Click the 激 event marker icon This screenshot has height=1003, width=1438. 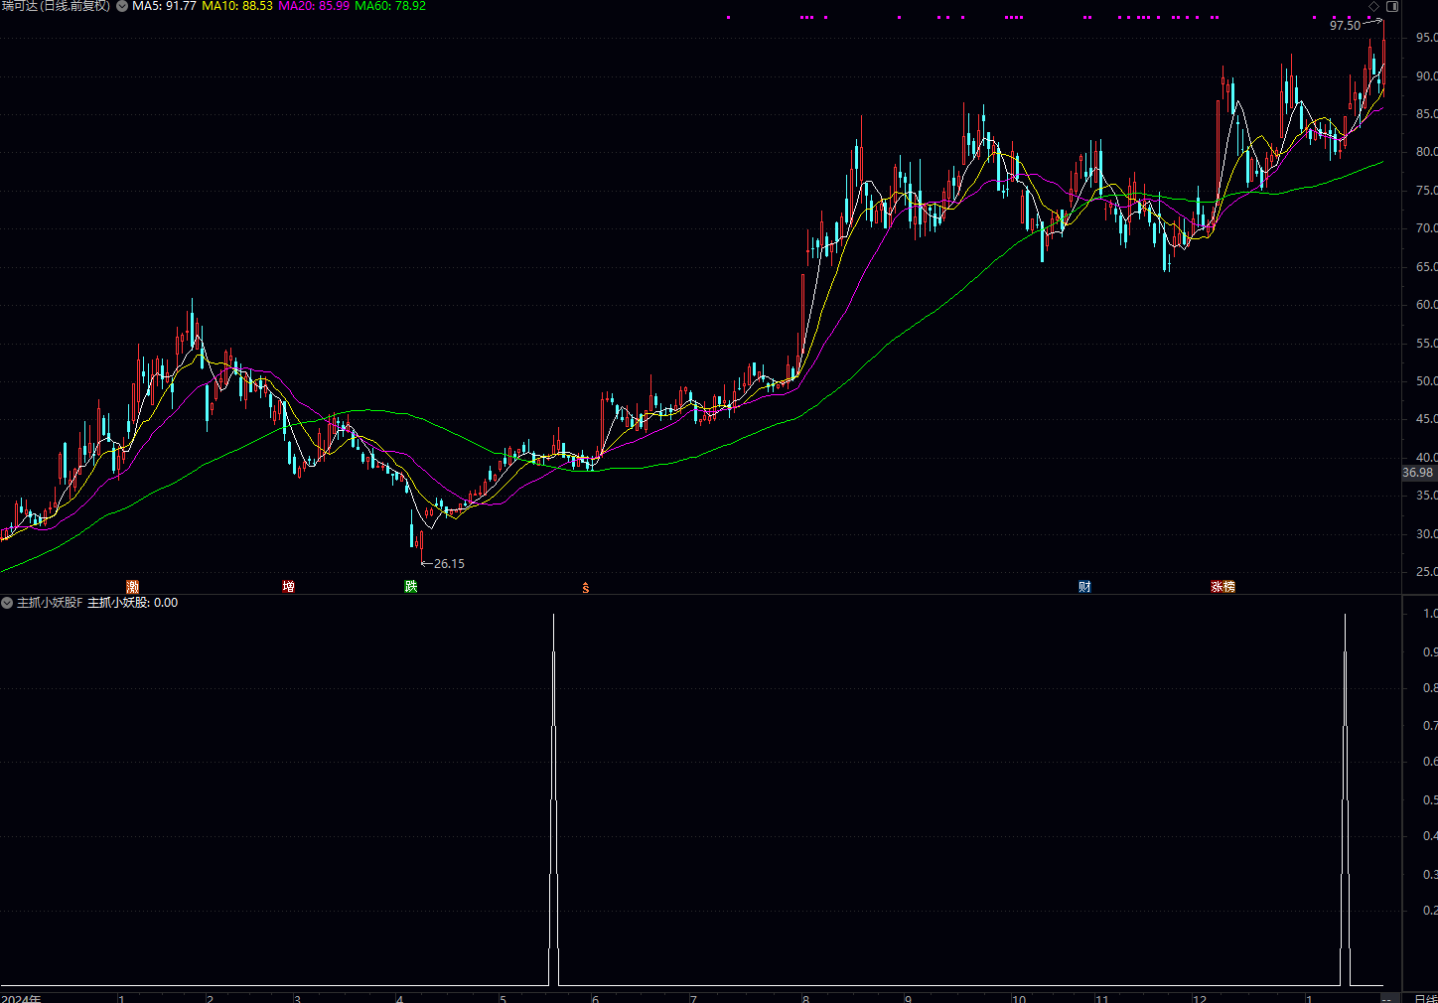(x=133, y=587)
